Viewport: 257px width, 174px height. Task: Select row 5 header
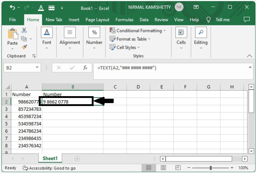click(x=6, y=124)
